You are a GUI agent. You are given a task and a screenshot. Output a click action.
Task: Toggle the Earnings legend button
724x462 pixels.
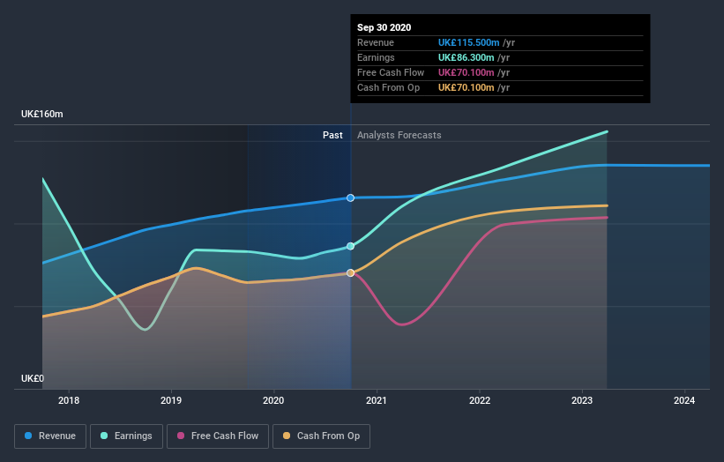[x=126, y=436]
